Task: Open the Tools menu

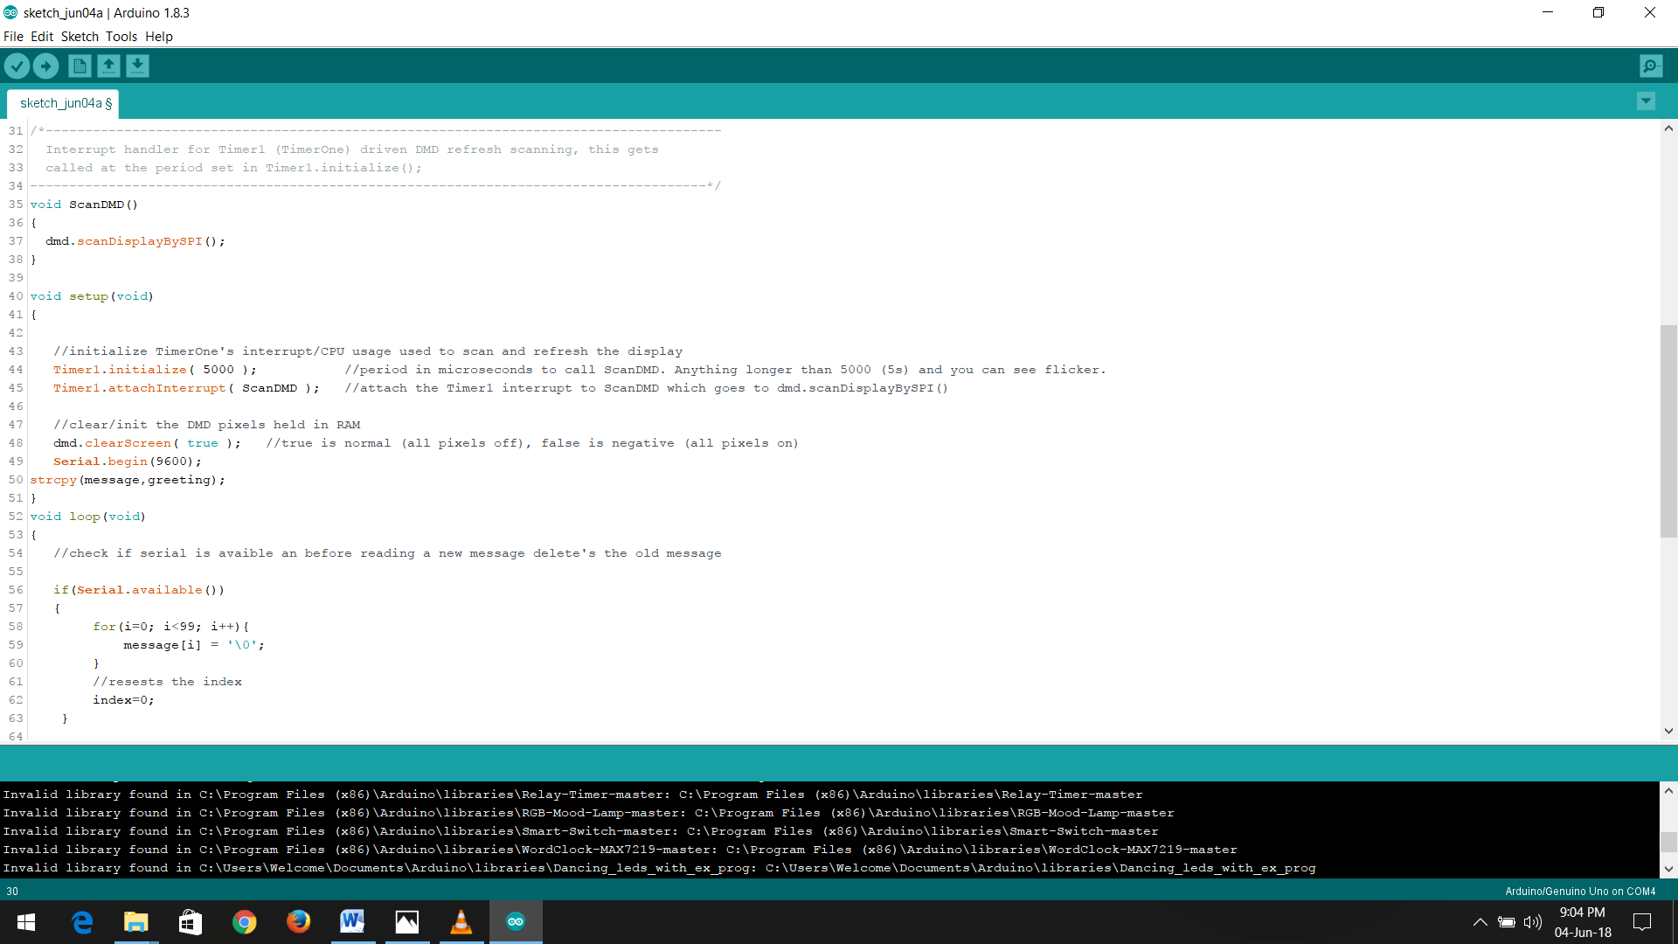Action: pyautogui.click(x=121, y=37)
